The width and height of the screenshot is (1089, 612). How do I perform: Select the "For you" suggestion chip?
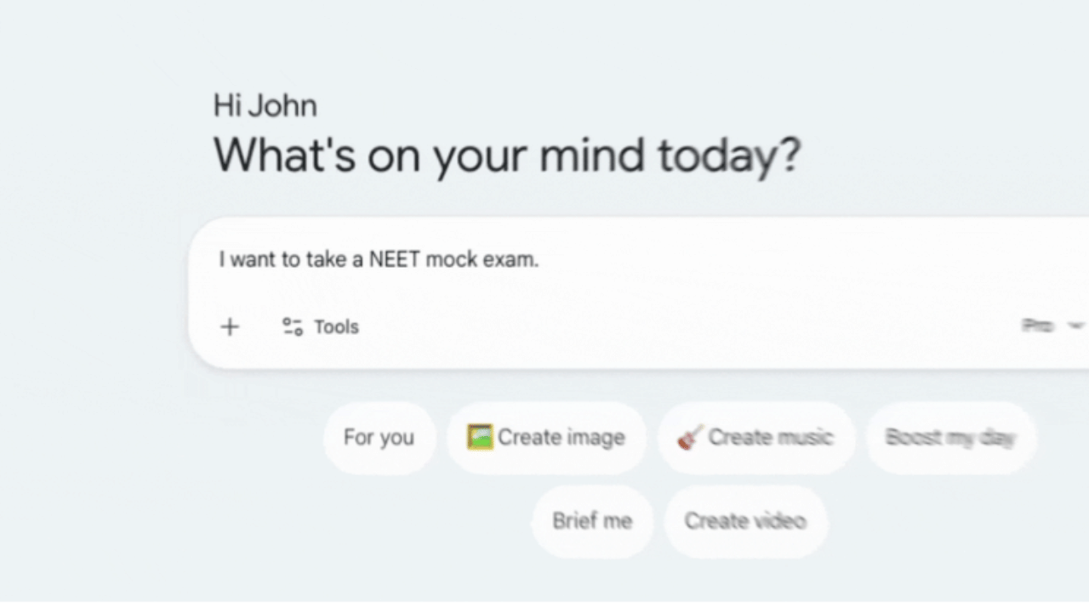pos(379,438)
